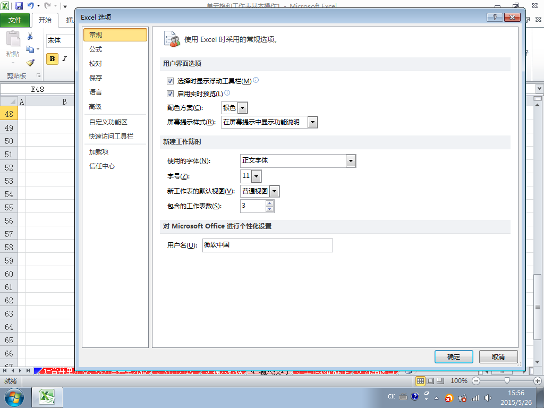Screen dimensions: 544x408
Task: Open the clipboard group dialog launcher
Action: coord(38,75)
